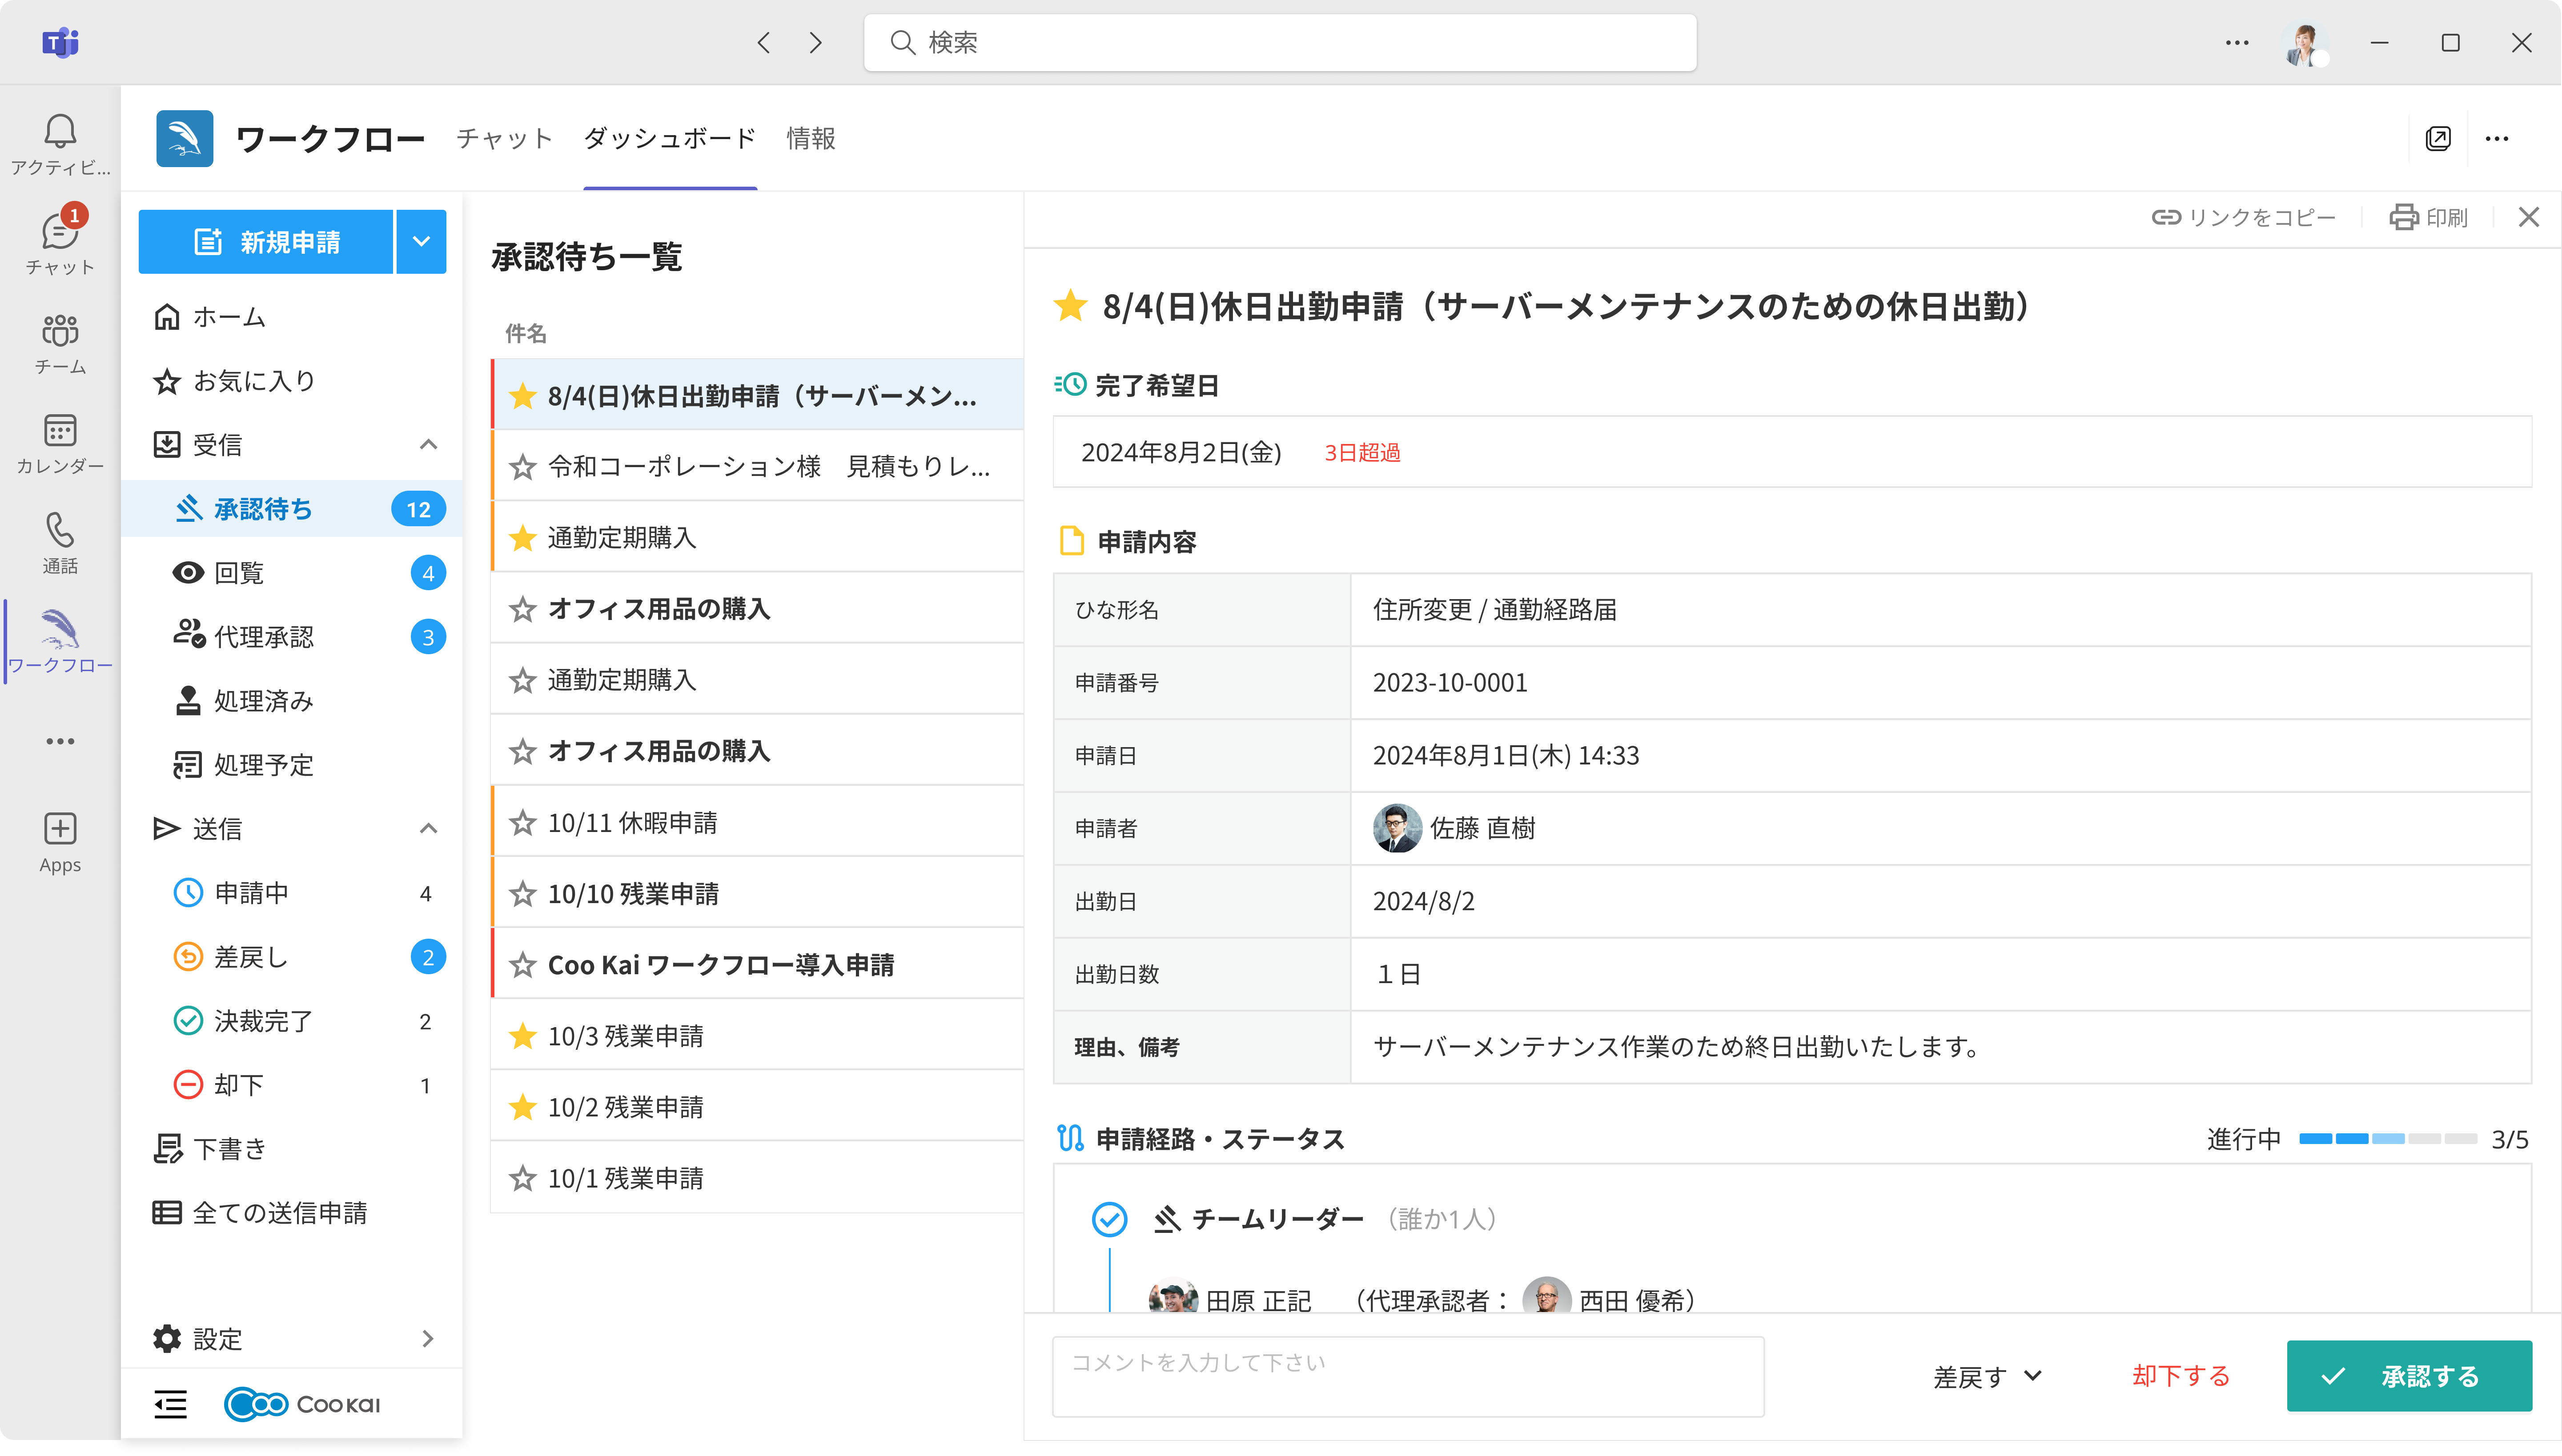Open カレンダー in the Teams sidebar
This screenshot has width=2562, height=1456.
60,443
